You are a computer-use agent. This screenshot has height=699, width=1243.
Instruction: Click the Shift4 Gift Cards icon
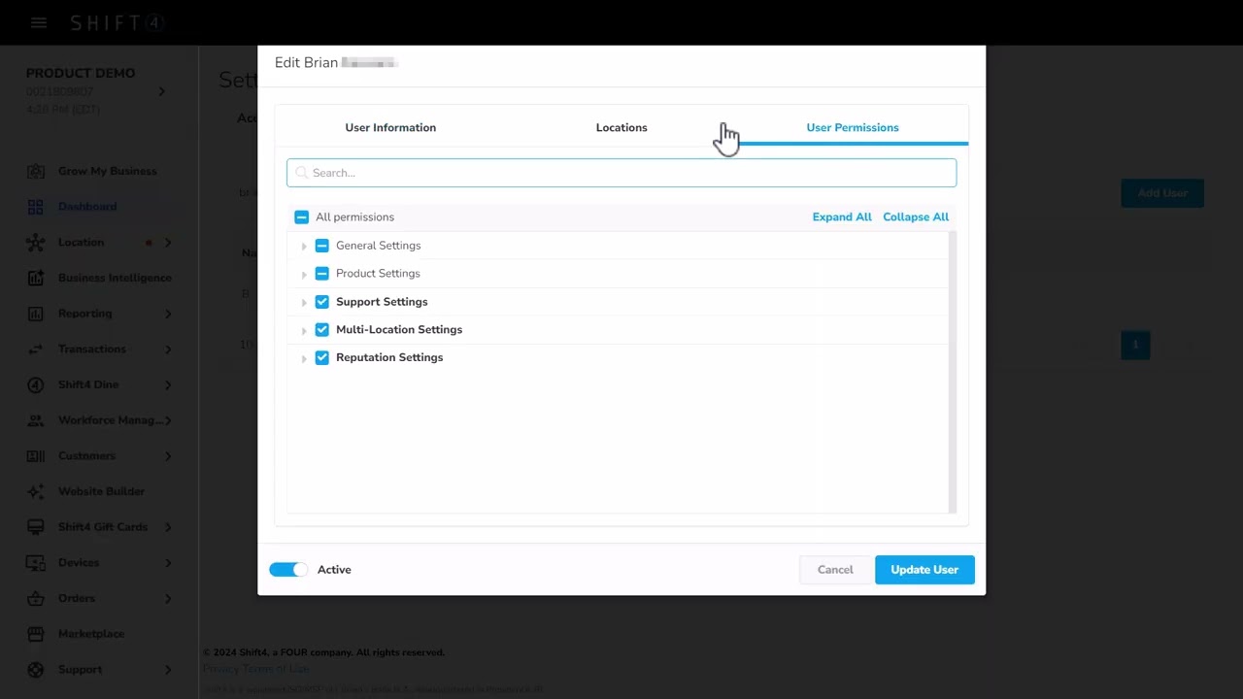(x=36, y=527)
